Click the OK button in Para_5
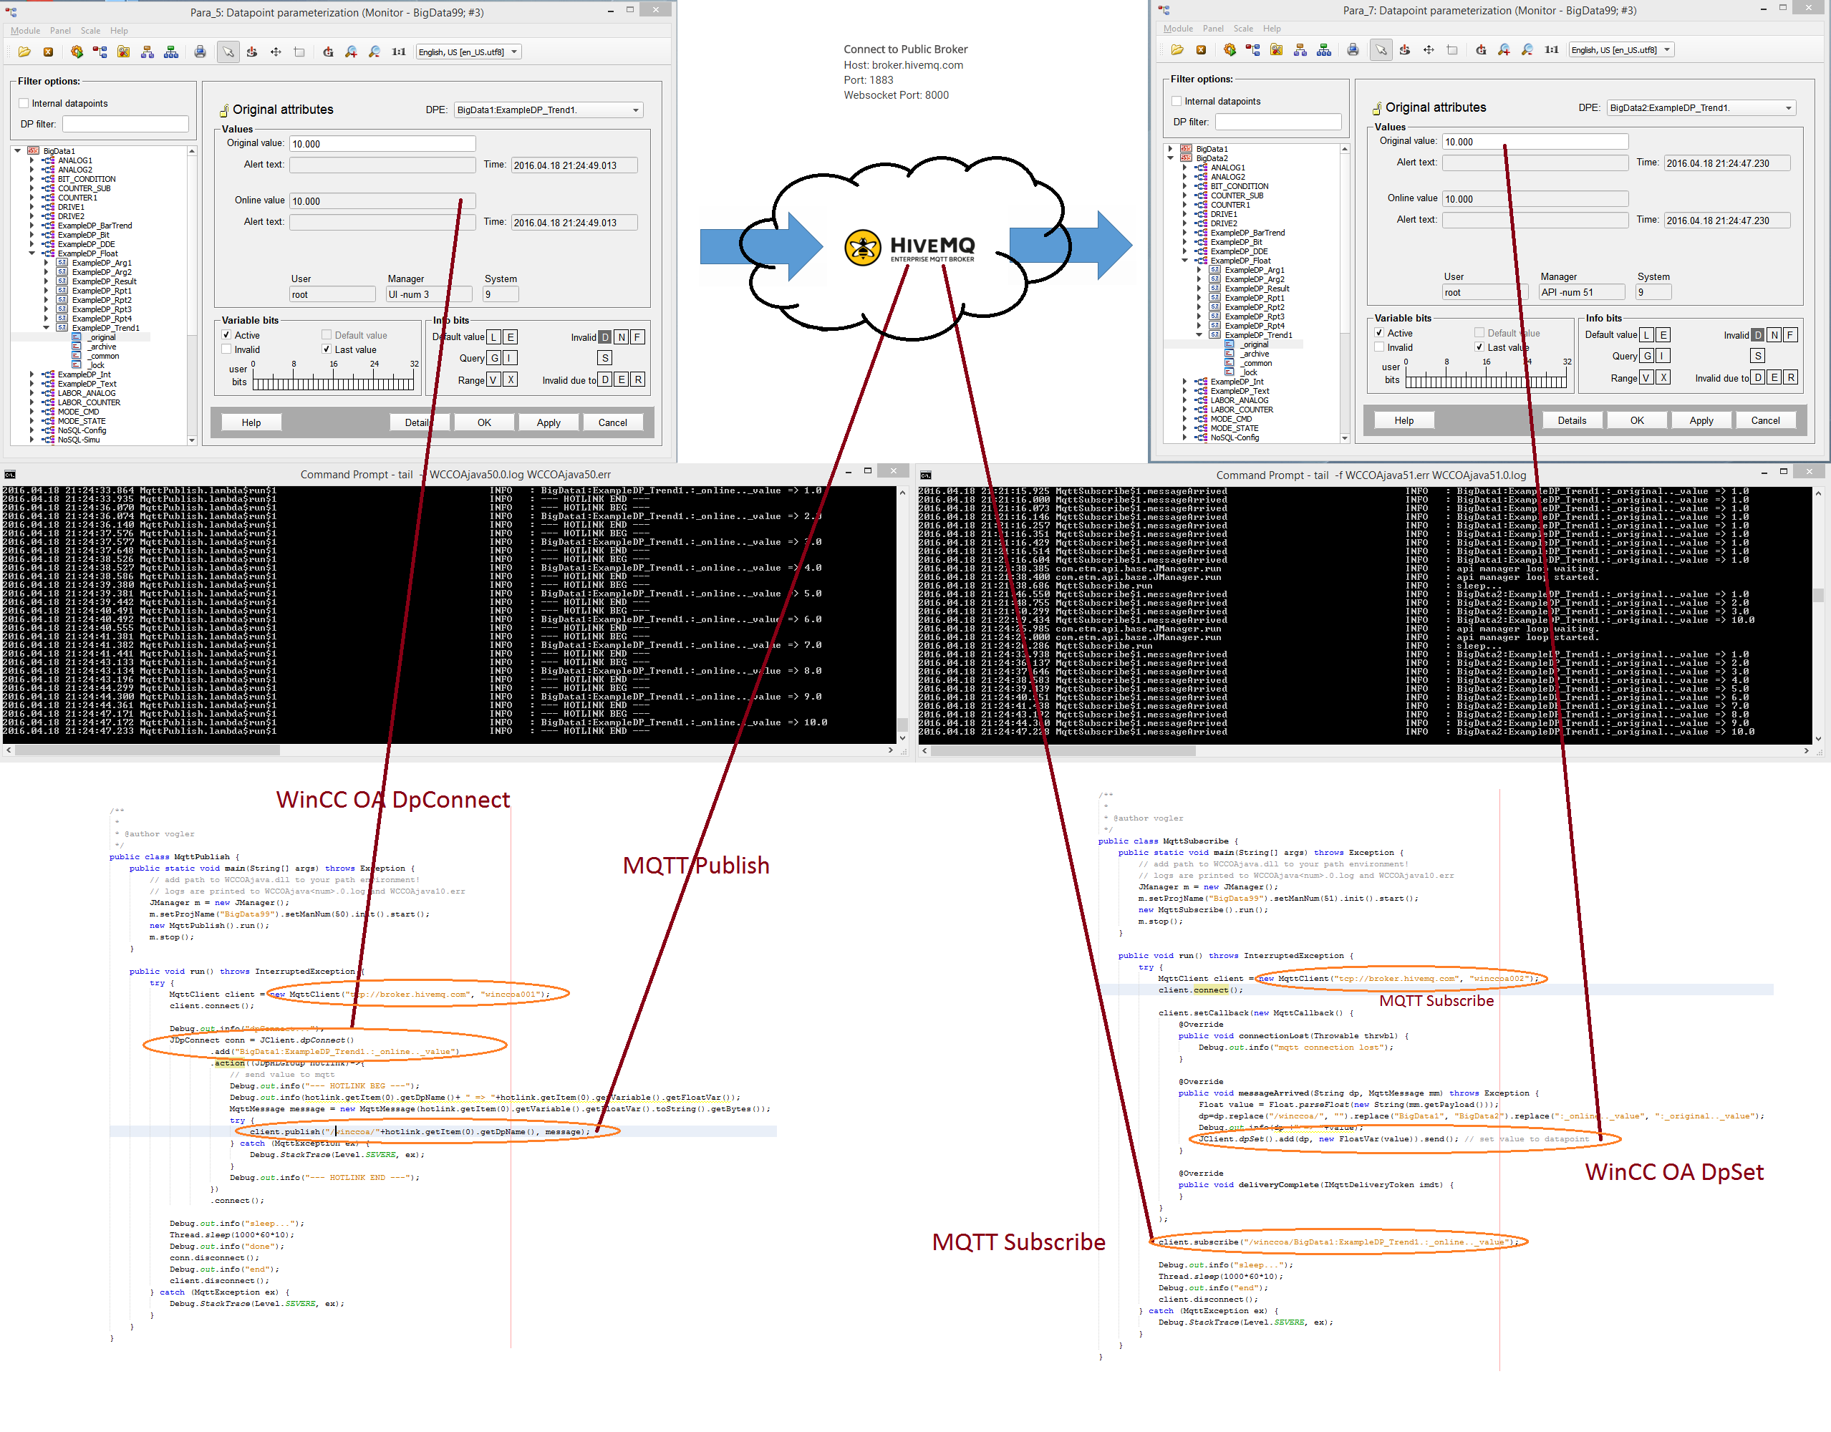 click(485, 423)
